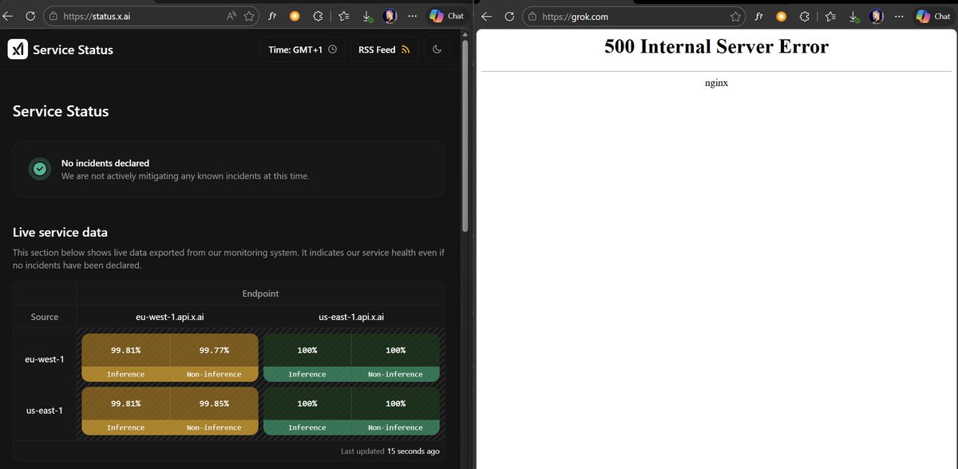Refresh the grok.com error page
The height and width of the screenshot is (469, 958).
[x=509, y=16]
